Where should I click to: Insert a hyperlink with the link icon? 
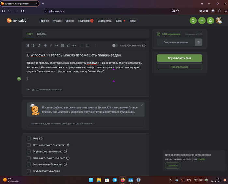51,46
